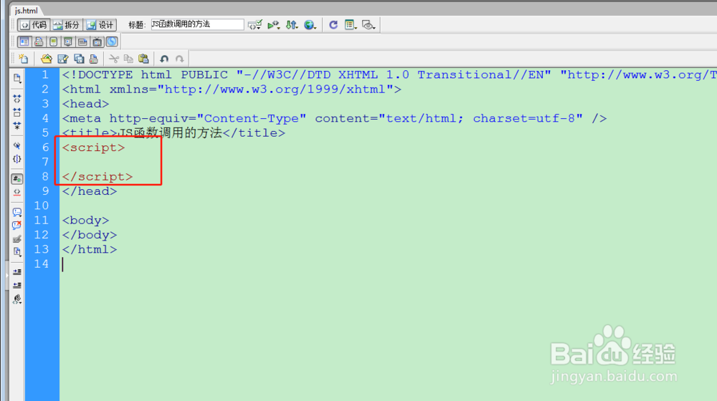
Task: Click the Paste clipboard icon
Action: [143, 59]
